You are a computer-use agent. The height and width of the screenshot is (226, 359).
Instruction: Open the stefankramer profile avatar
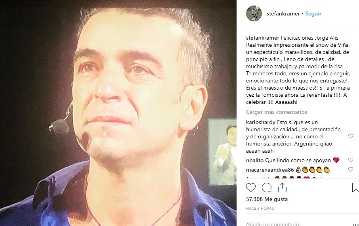[254, 13]
